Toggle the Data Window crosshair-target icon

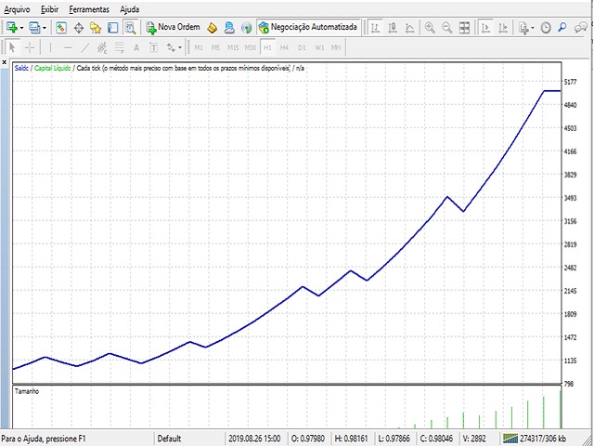pos(79,28)
